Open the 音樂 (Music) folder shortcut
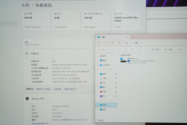187x125 pixels. pyautogui.click(x=104, y=92)
